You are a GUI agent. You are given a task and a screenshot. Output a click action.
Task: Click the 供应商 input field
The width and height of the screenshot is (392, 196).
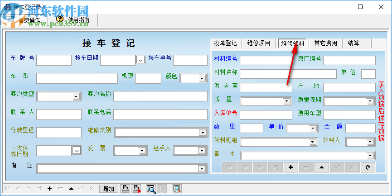[266, 88]
